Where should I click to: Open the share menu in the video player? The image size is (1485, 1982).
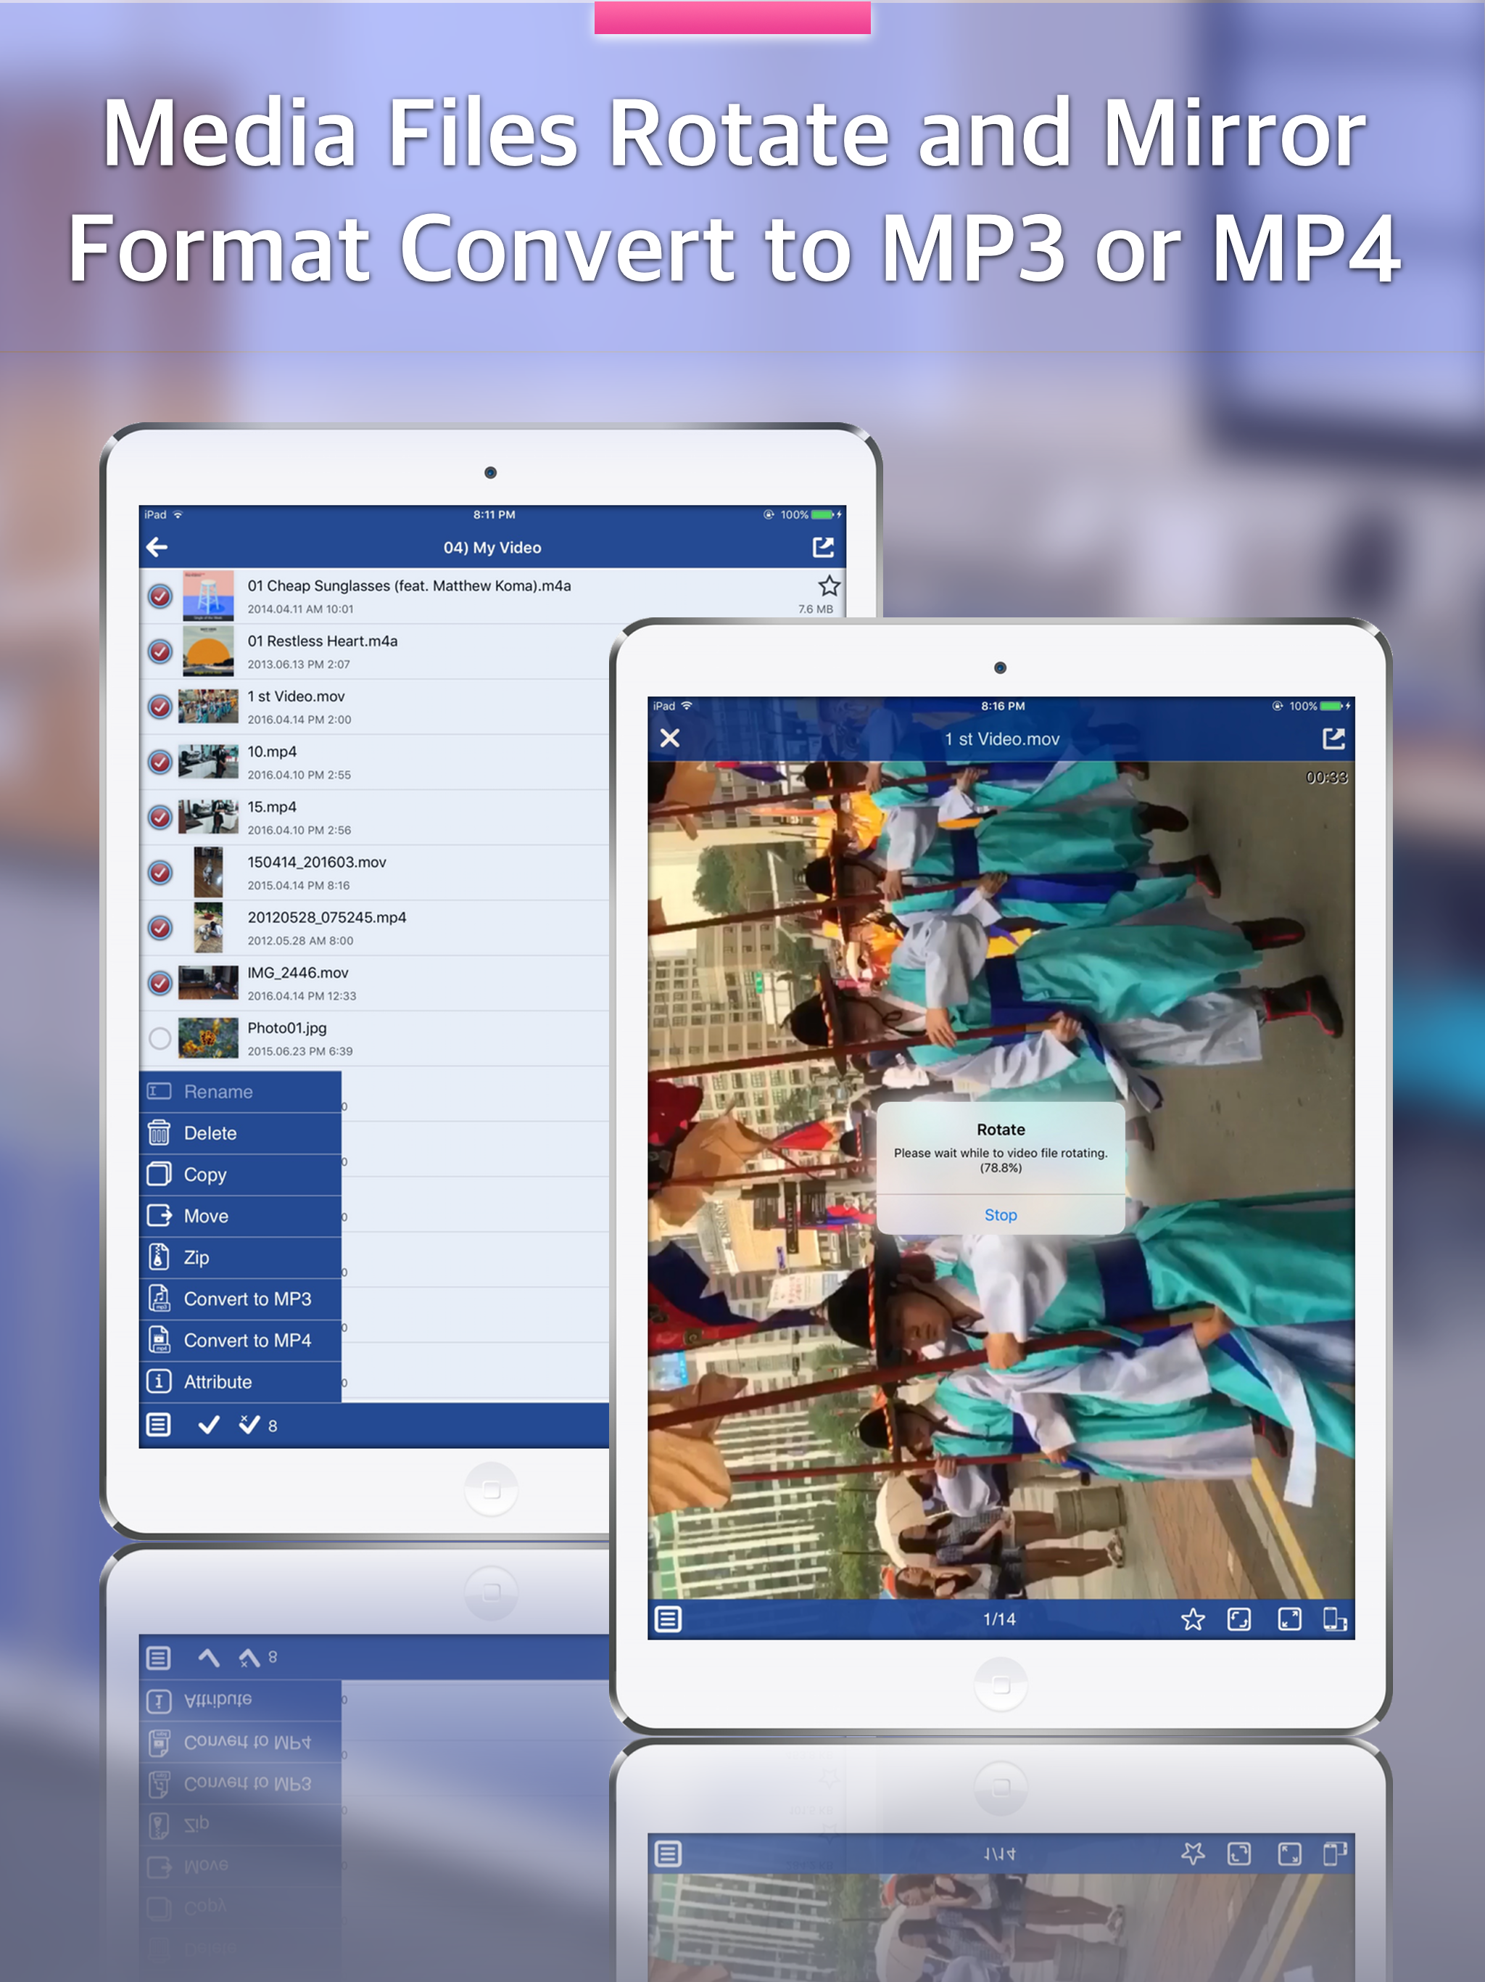(1334, 739)
